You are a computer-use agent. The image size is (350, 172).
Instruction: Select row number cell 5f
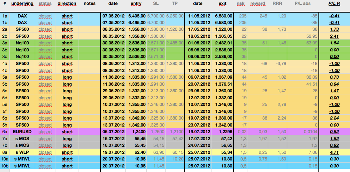[x=5, y=111]
